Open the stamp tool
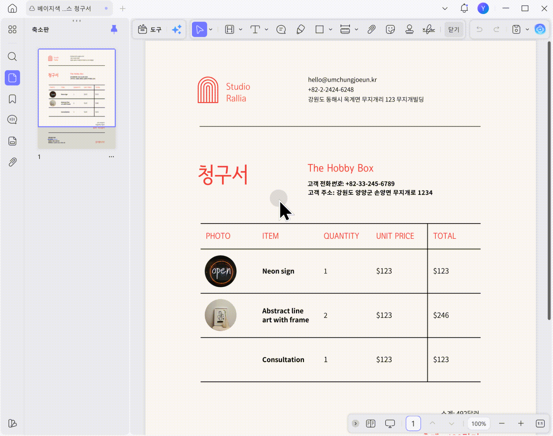The height and width of the screenshot is (436, 553). [409, 29]
